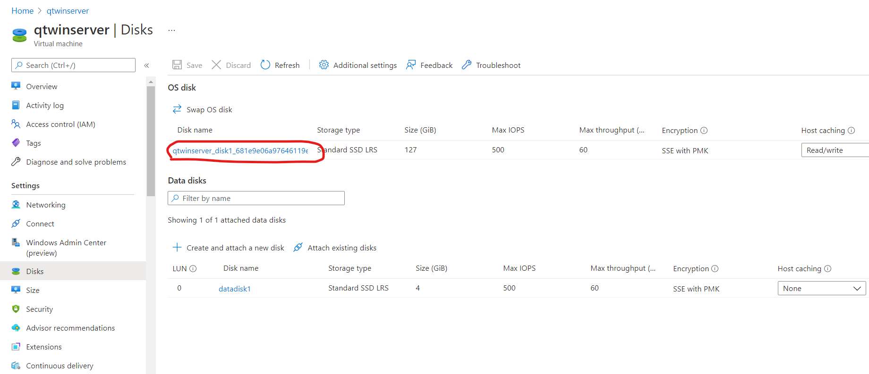This screenshot has width=869, height=374.
Task: Open the qtwinserver_disk1 OS disk link
Action: click(x=240, y=151)
